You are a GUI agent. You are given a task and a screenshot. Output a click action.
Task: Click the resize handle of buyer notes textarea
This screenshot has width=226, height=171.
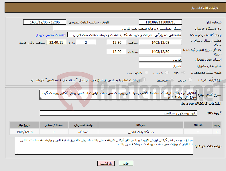click(16, 153)
